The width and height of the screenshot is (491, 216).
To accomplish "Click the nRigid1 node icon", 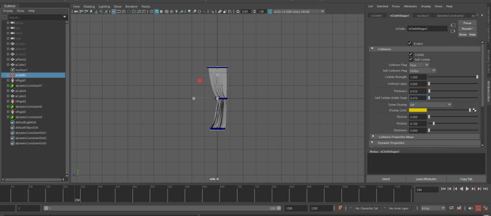I will click(x=13, y=81).
